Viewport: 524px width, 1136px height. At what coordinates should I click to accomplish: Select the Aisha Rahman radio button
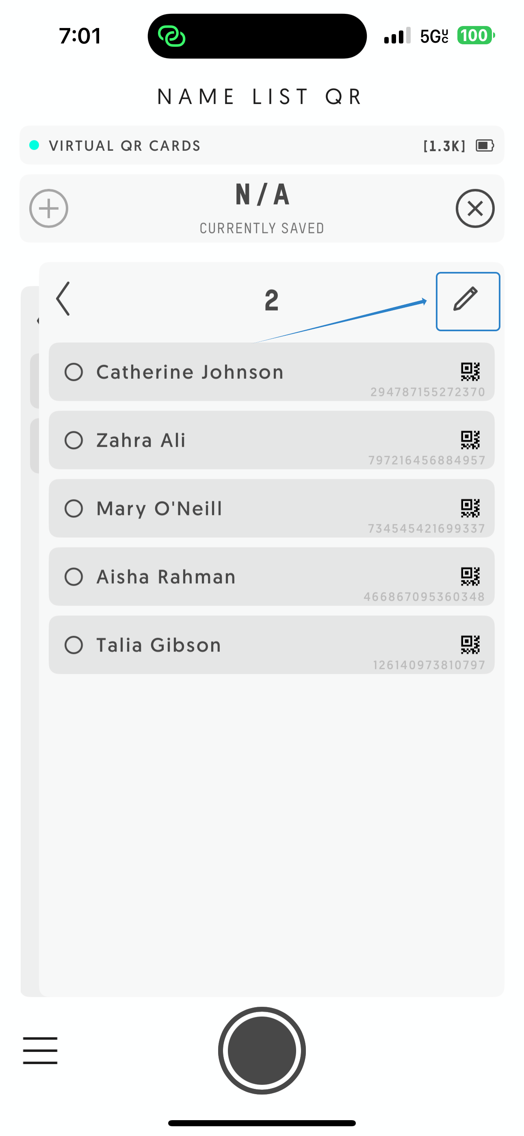[74, 576]
